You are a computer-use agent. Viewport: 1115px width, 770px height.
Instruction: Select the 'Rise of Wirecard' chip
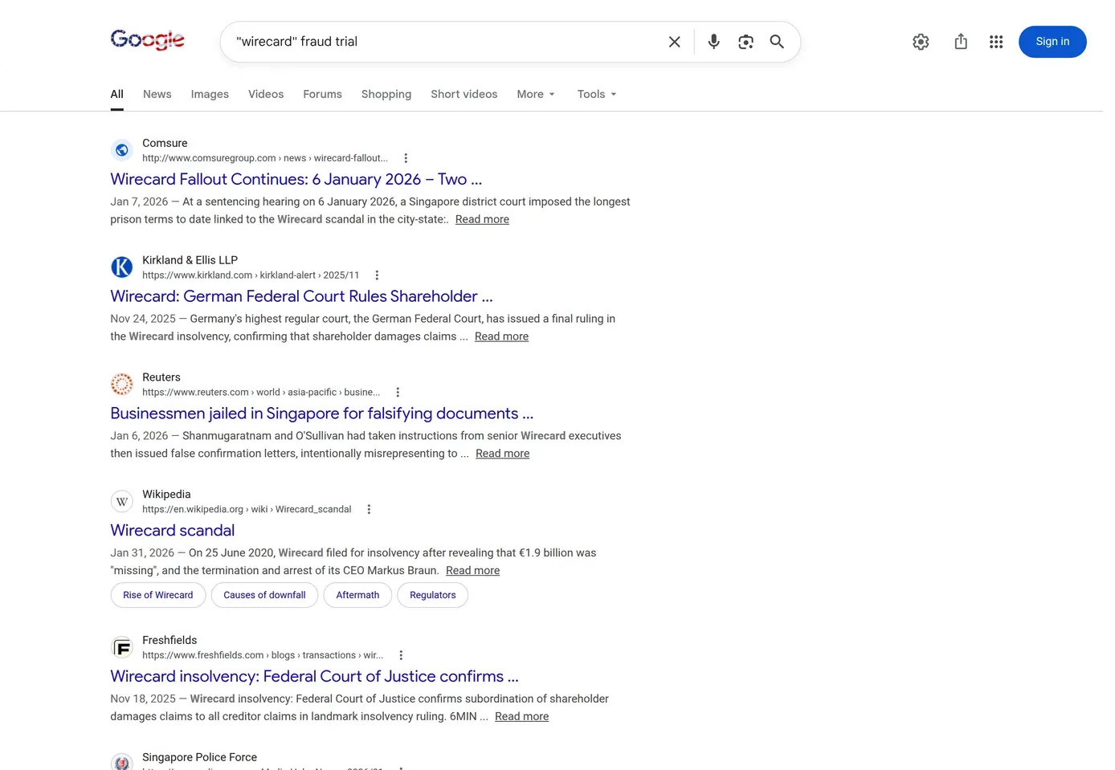(158, 595)
